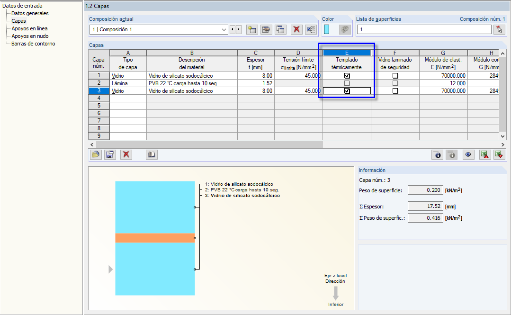
Task: Toggle Templado térmicamente checkbox for layer 2
Action: (347, 83)
